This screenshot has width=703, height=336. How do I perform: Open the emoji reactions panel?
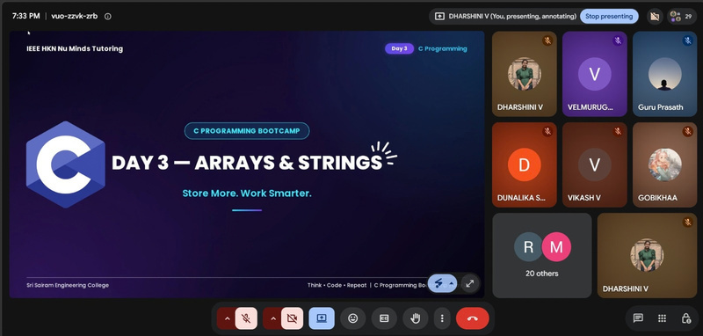pyautogui.click(x=353, y=318)
